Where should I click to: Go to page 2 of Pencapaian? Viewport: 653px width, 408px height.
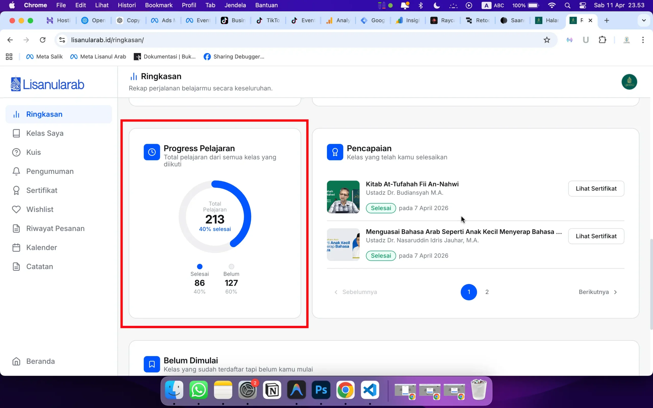click(487, 292)
